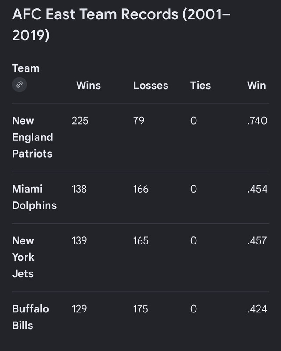Click the Ties column header
The height and width of the screenshot is (351, 281).
(200, 86)
